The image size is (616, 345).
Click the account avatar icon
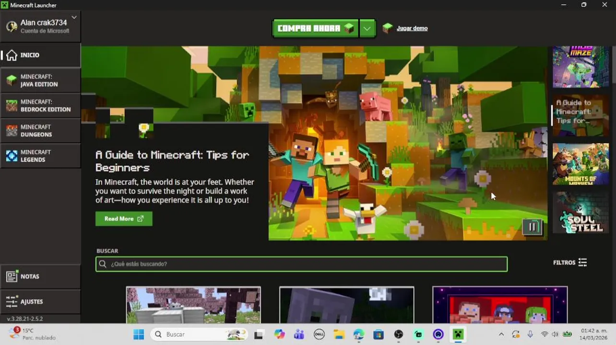12,26
